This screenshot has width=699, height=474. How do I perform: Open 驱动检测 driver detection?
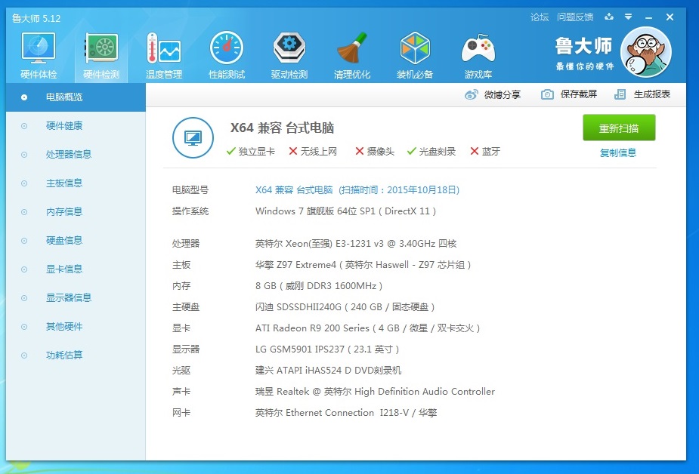tap(289, 56)
